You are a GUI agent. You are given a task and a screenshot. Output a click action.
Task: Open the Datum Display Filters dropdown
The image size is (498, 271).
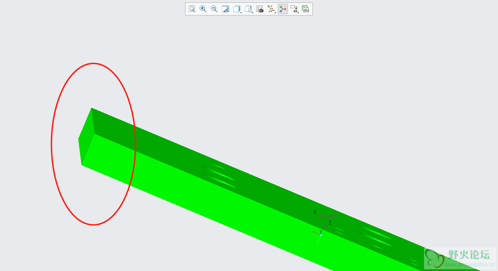[x=271, y=9]
